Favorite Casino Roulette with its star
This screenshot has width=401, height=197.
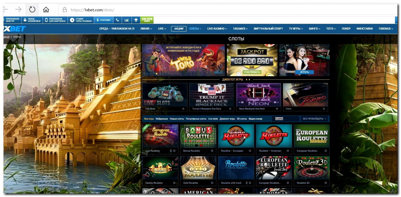[174, 183]
